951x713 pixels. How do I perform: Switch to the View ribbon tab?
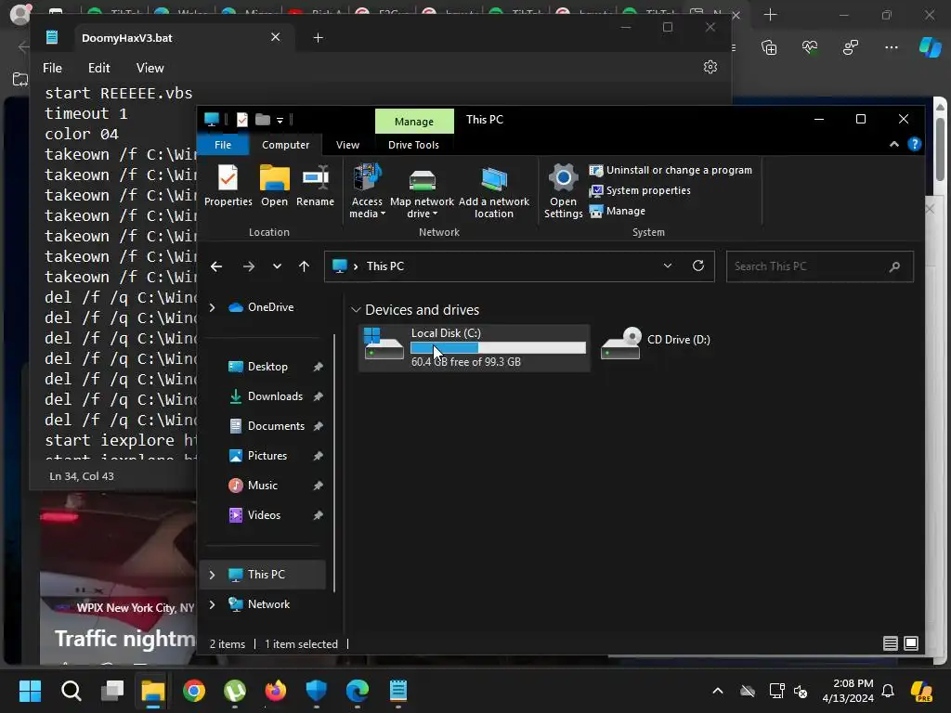click(x=347, y=145)
